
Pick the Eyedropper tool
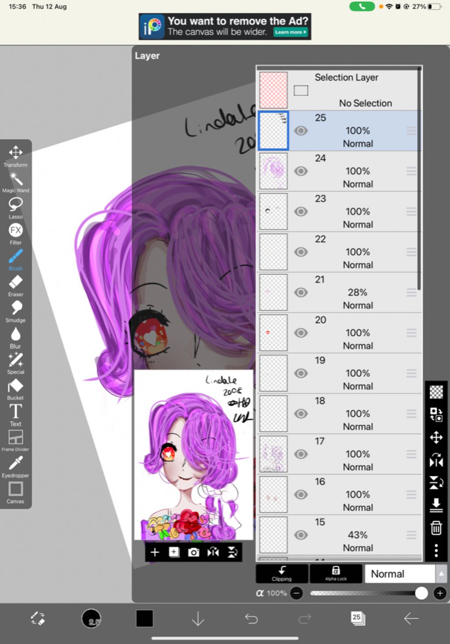(15, 467)
